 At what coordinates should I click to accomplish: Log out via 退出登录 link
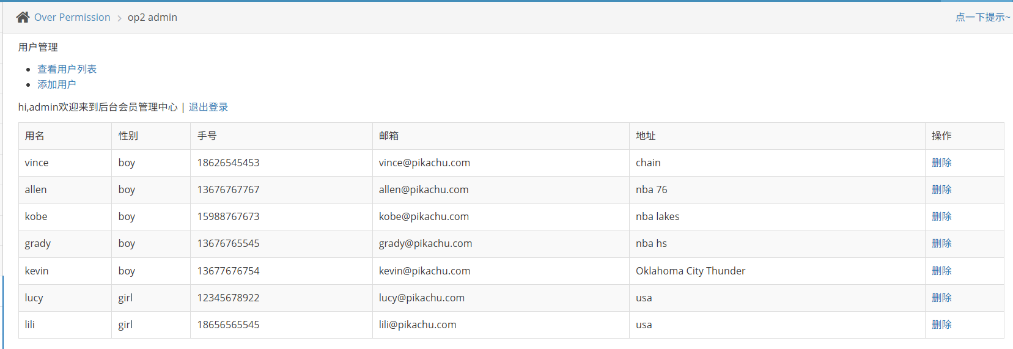click(208, 107)
